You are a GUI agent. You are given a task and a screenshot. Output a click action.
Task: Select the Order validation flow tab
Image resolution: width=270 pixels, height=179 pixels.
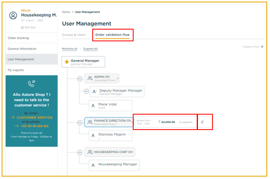113,35
